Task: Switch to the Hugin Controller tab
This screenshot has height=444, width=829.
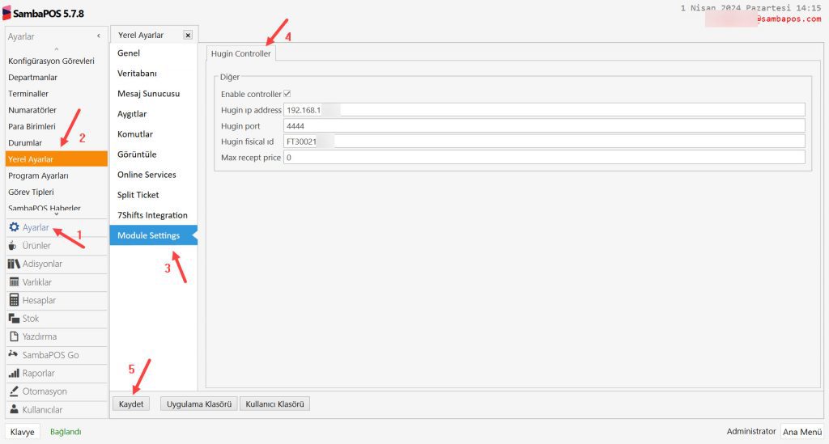Action: [x=240, y=53]
